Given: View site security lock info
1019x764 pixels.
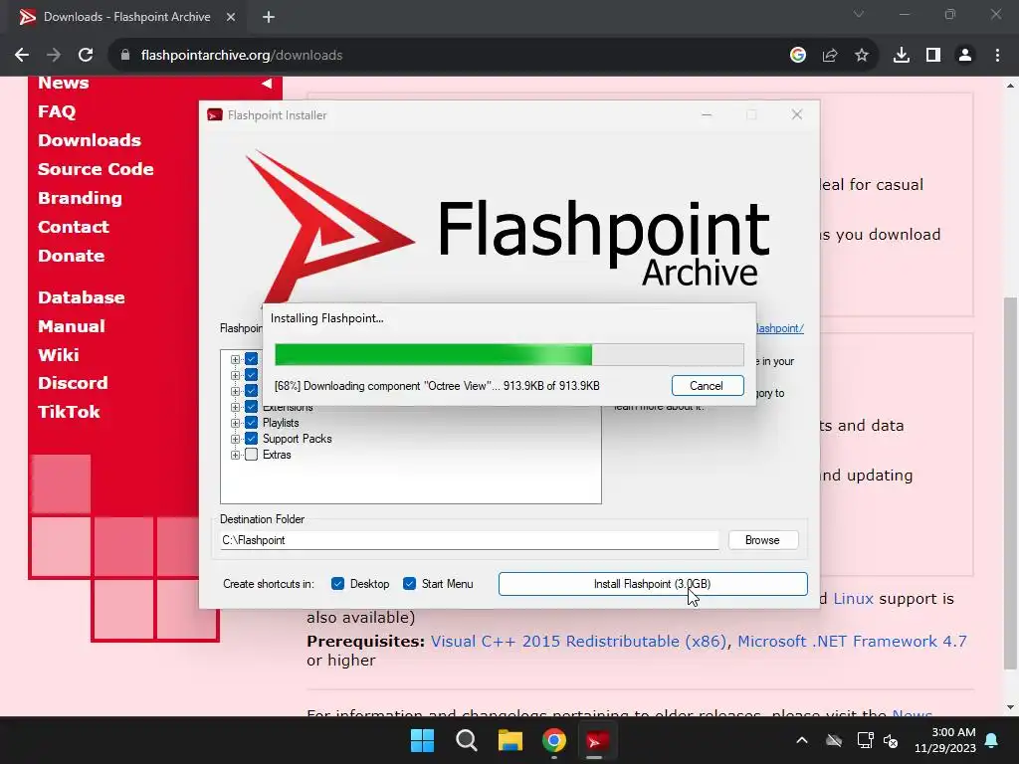Looking at the screenshot, I should pyautogui.click(x=125, y=56).
